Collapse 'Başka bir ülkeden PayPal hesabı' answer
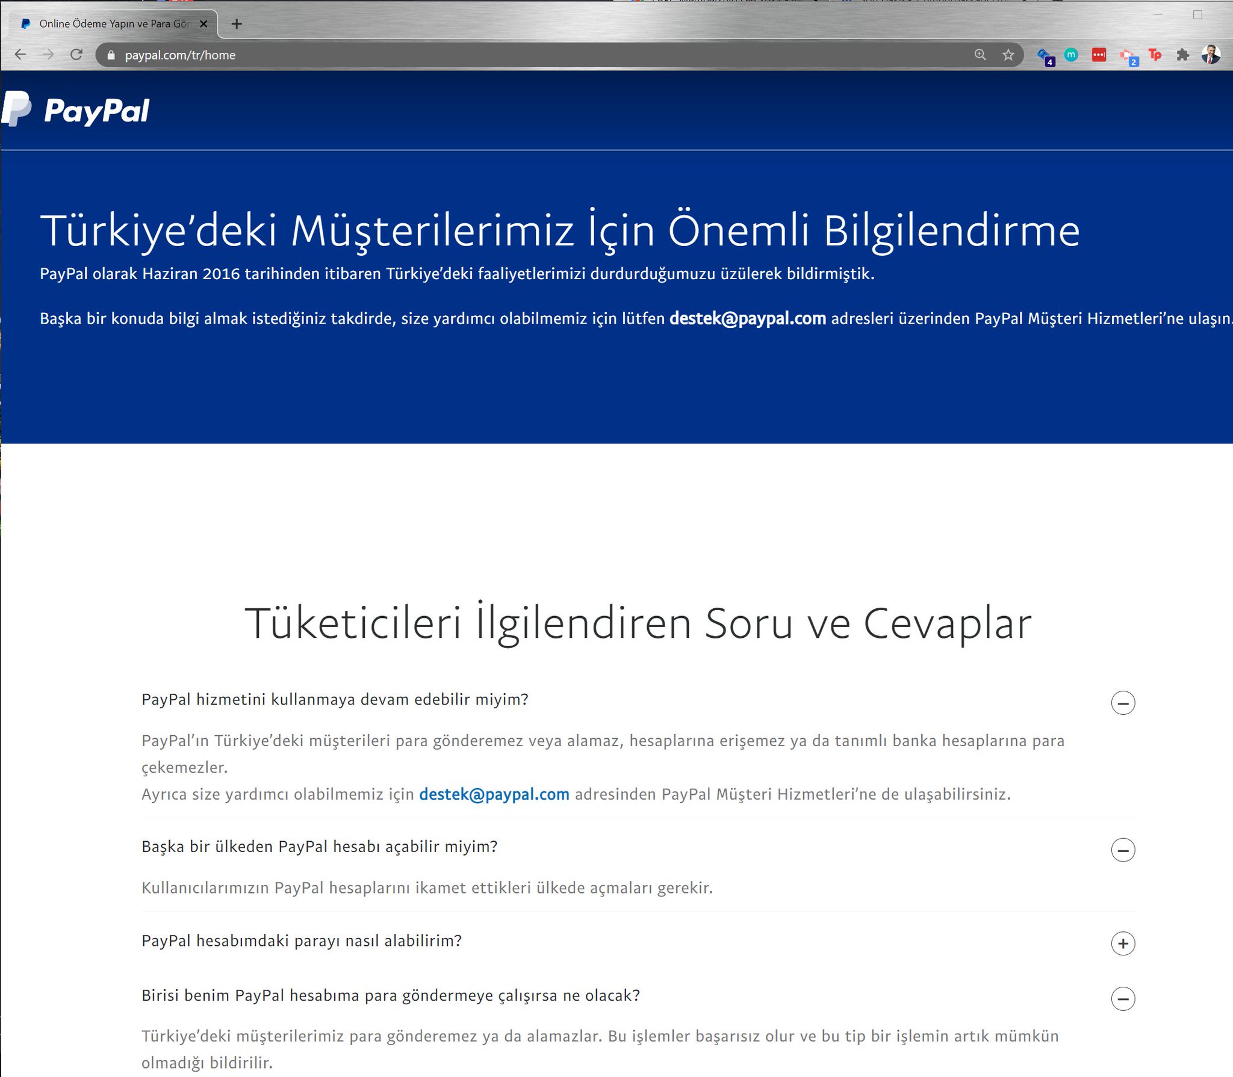Viewport: 1233px width, 1077px height. pos(1123,850)
